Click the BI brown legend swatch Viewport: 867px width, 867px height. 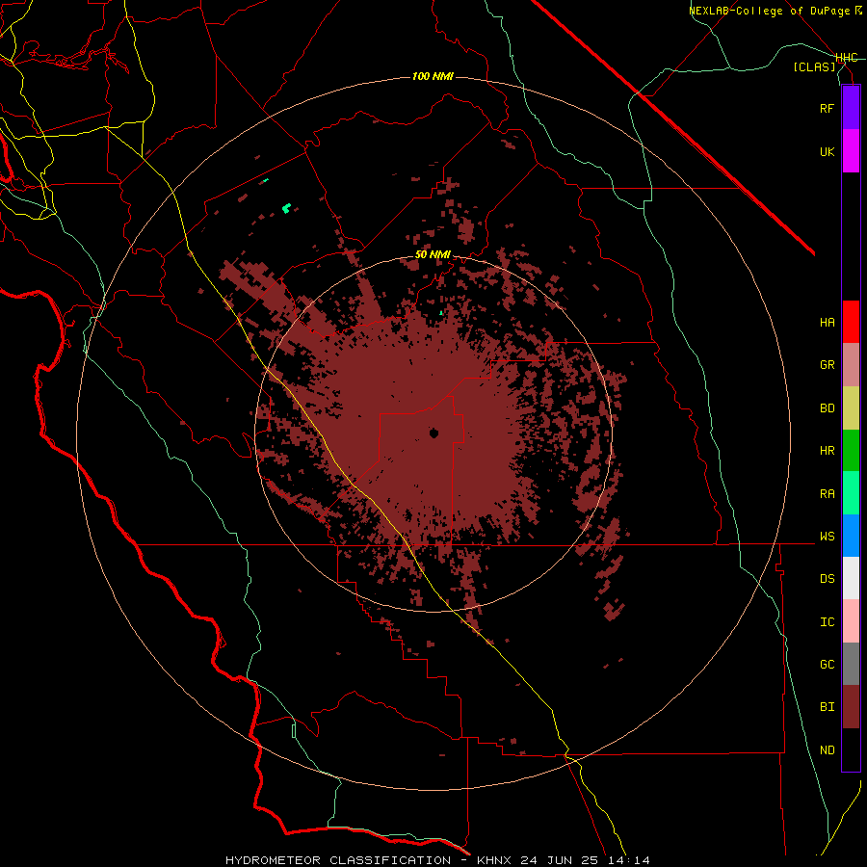click(x=851, y=707)
